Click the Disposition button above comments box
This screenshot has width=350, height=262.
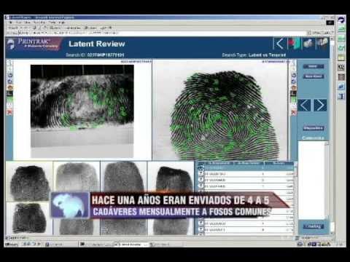314,128
